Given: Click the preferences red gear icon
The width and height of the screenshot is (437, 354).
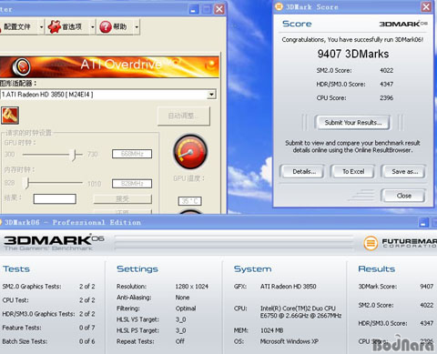Looking at the screenshot, I should click(54, 26).
